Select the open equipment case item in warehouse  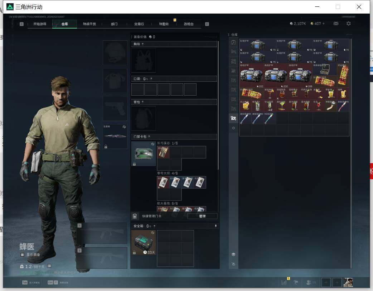click(x=325, y=69)
